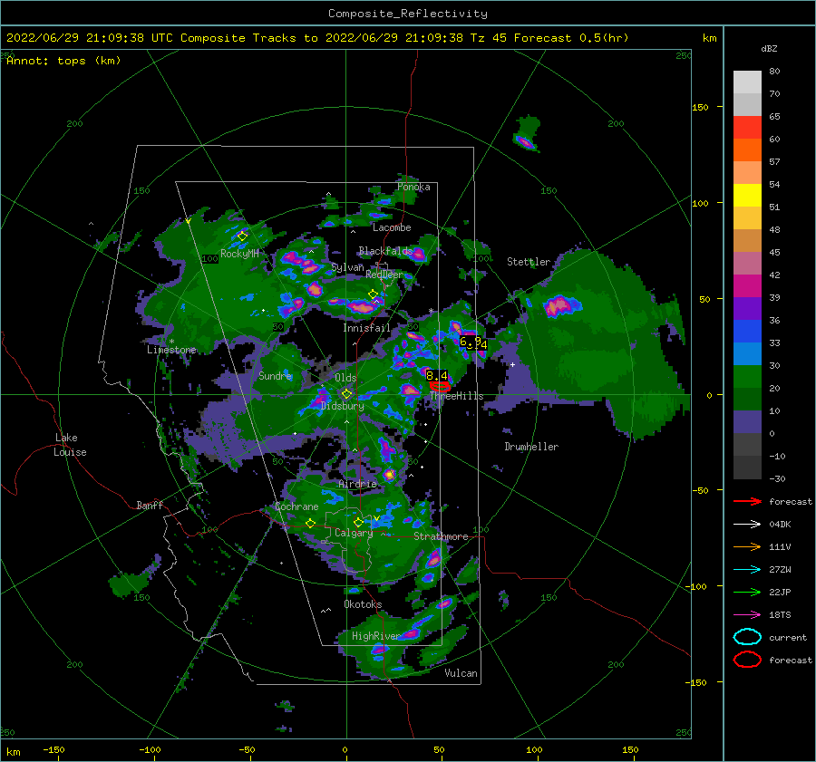This screenshot has height=762, width=816.
Task: Select the yellow diamond marker above Calgary label
Action: click(x=358, y=522)
